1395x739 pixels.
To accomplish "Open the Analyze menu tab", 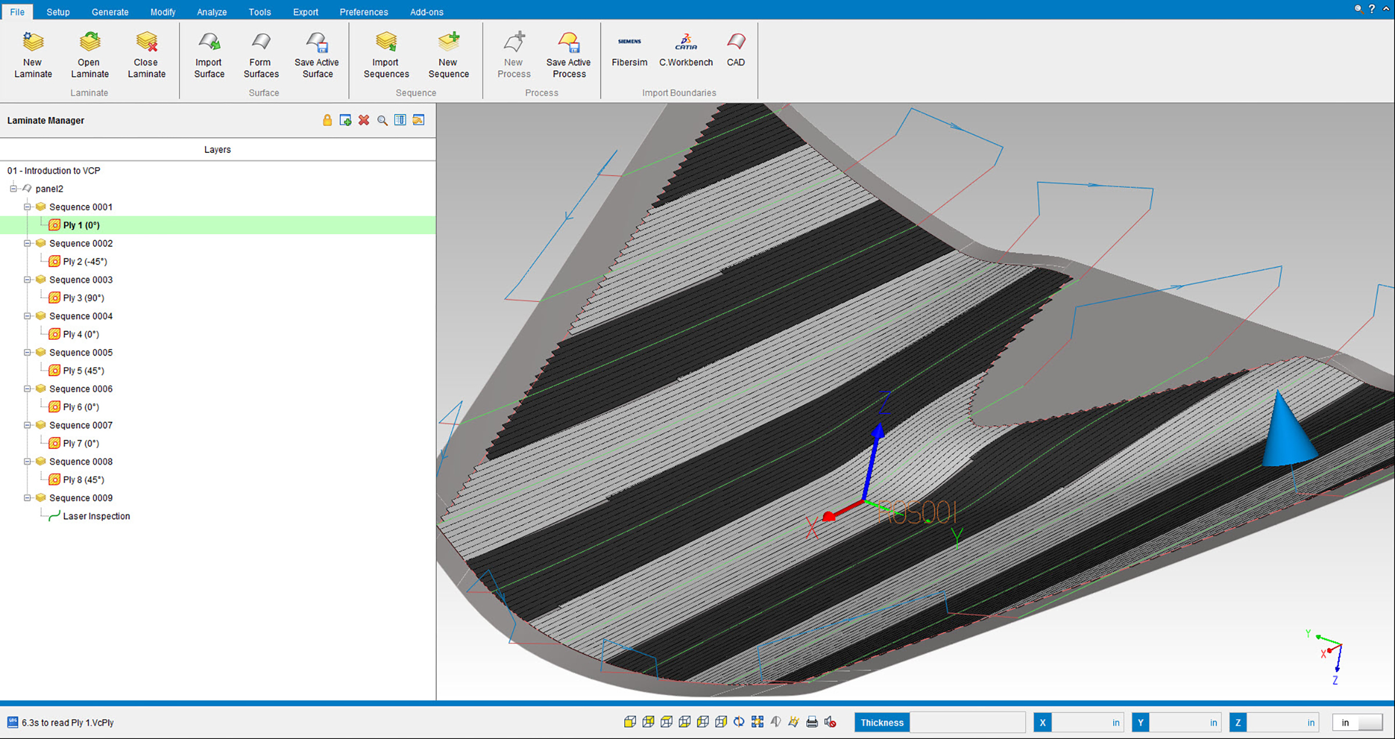I will 212,12.
